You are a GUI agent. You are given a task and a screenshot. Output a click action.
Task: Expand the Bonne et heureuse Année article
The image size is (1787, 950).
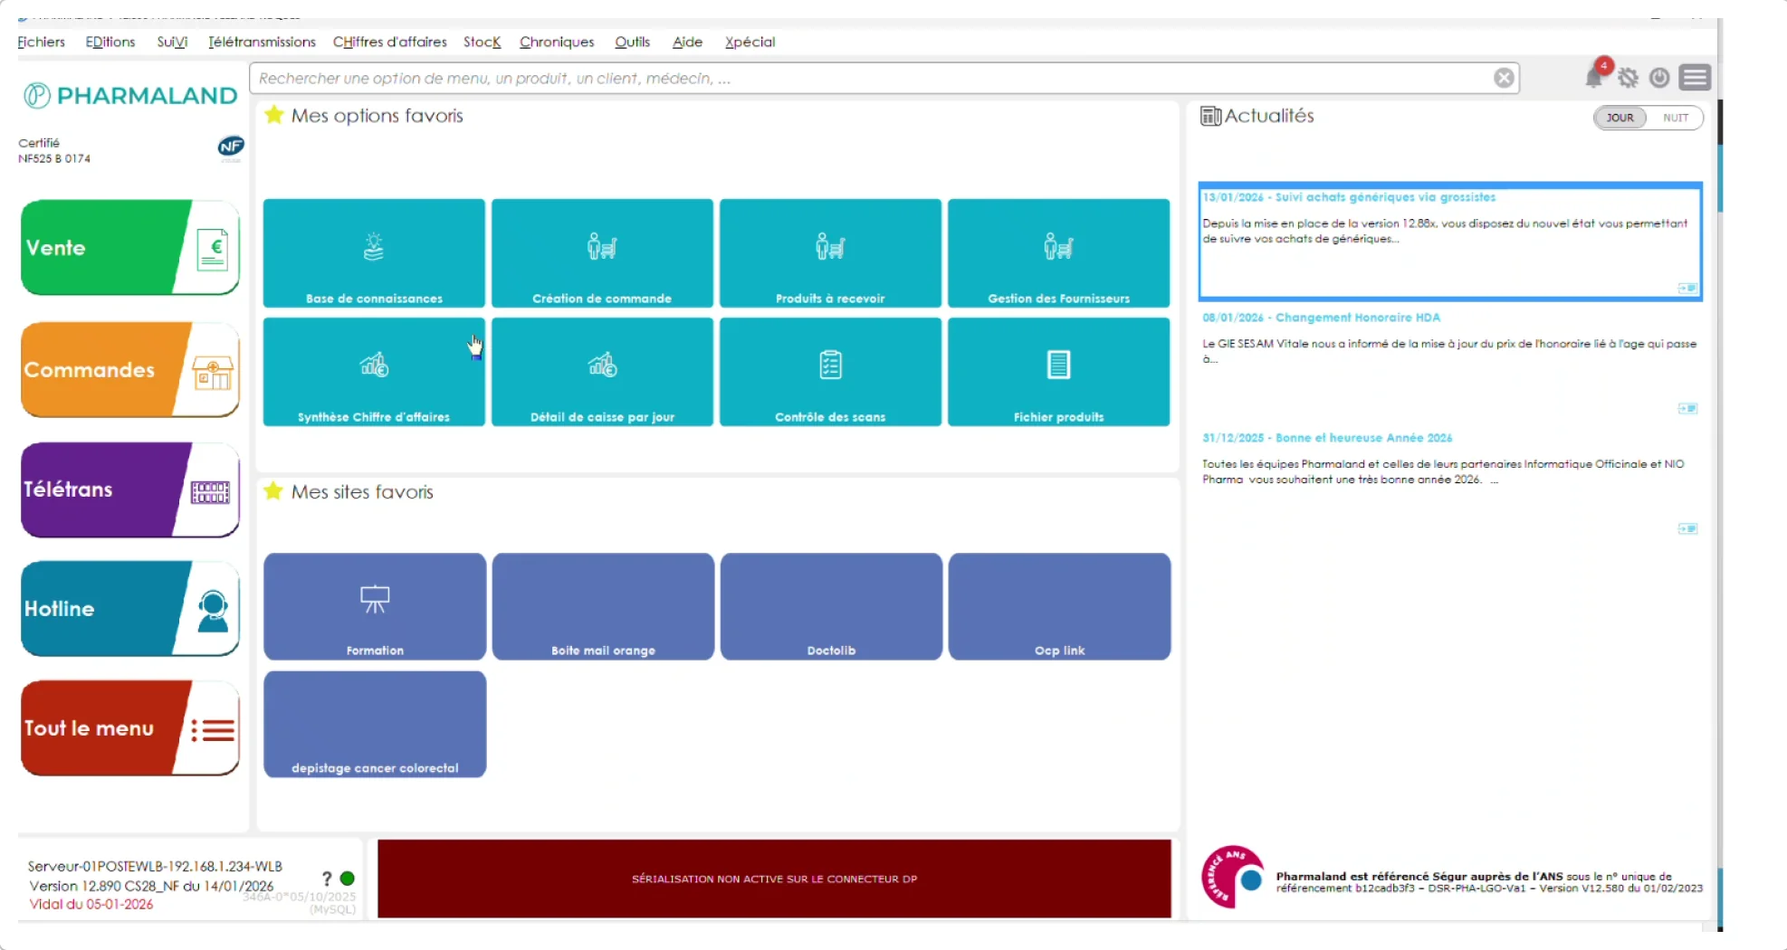tap(1687, 528)
